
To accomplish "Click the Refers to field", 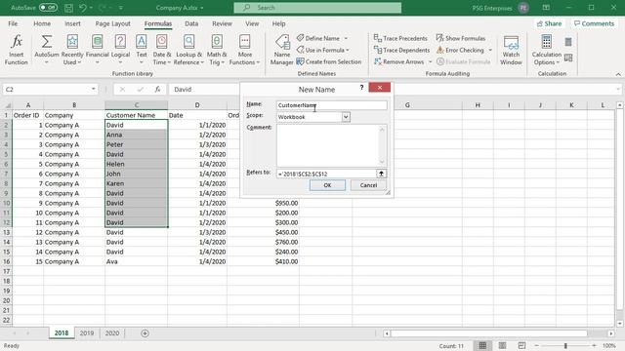I will click(x=326, y=174).
